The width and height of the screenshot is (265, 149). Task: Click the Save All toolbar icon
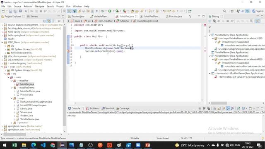click(15, 11)
